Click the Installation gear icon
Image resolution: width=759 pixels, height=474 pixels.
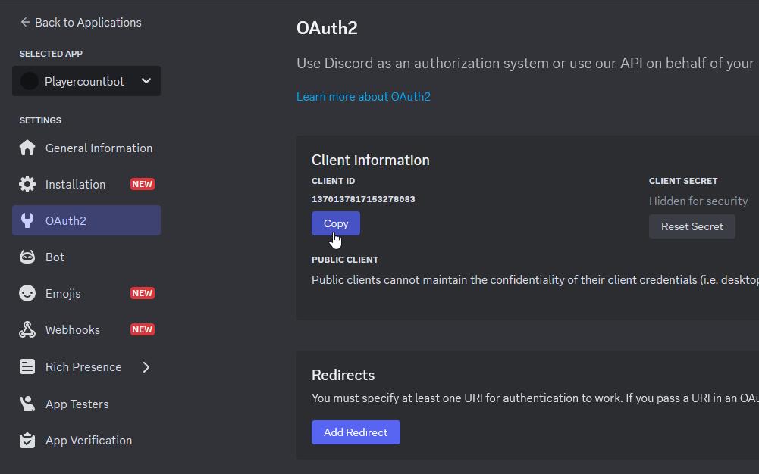(x=27, y=185)
